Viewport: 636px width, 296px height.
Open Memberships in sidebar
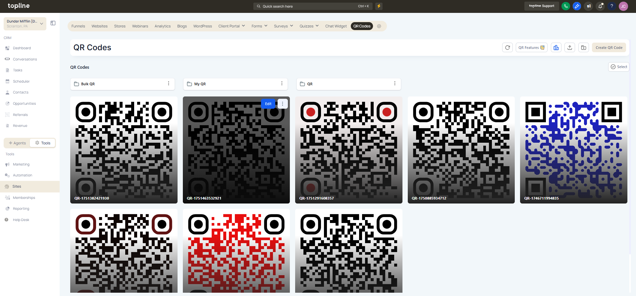coord(24,198)
